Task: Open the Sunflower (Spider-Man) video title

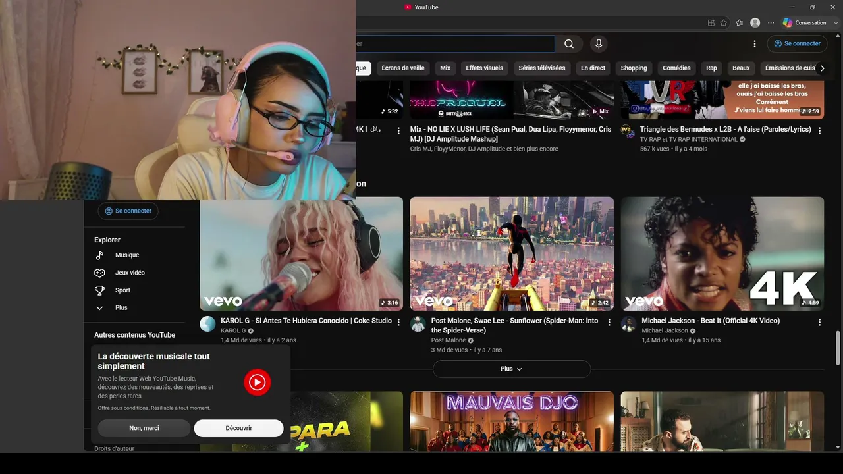Action: point(514,325)
